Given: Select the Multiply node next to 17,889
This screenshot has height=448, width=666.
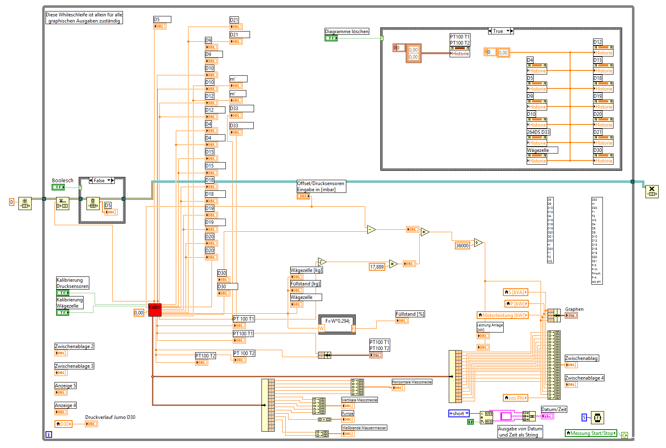Looking at the screenshot, I should pyautogui.click(x=393, y=264).
